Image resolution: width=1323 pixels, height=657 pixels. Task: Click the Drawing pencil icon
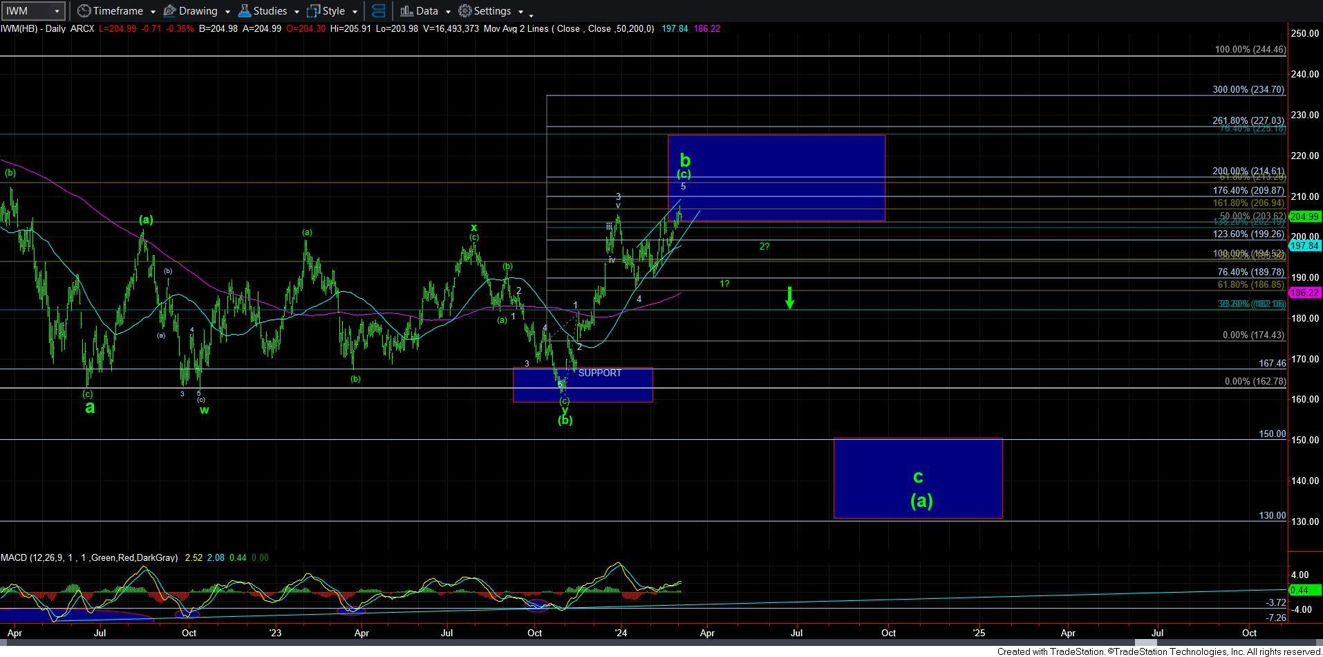[x=170, y=11]
